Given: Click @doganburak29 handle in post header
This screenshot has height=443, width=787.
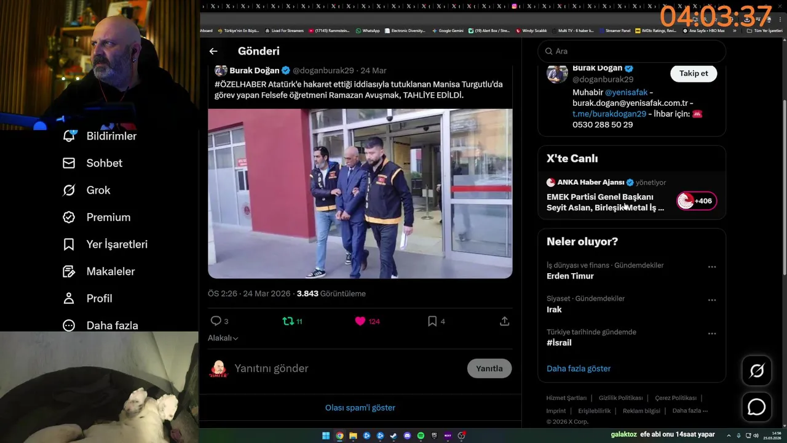Looking at the screenshot, I should [x=323, y=71].
